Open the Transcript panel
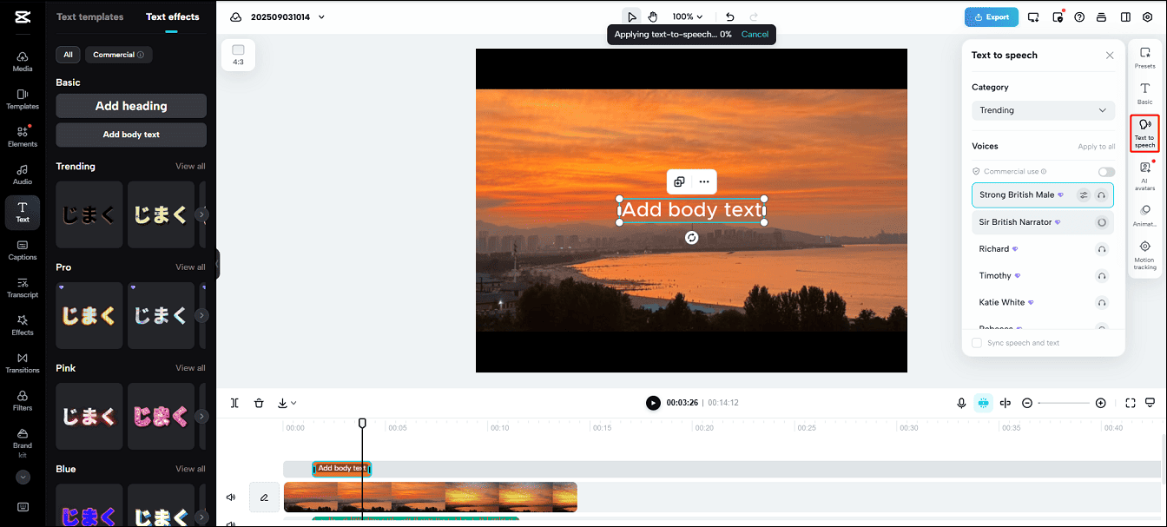The width and height of the screenshot is (1167, 527). coord(23,287)
